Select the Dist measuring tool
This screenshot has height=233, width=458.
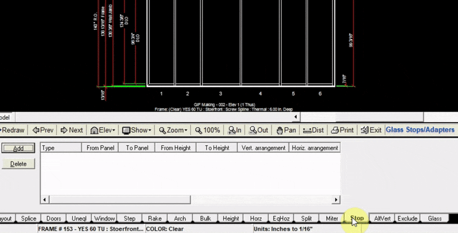313,130
